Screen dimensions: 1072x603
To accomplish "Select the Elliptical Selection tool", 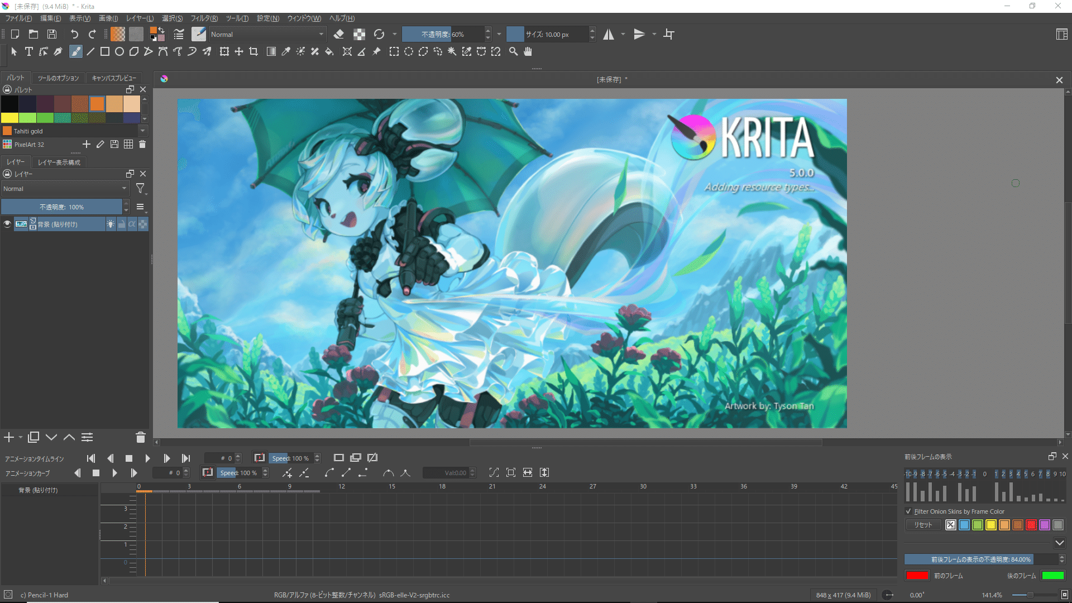I will click(x=409, y=51).
